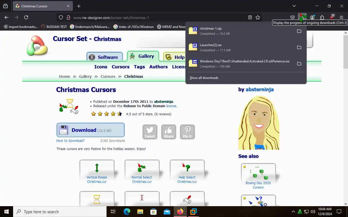Screen dimensions: 348x217
Task: Close the Christmas Cursors tab
Action: pyautogui.click(x=68, y=6)
